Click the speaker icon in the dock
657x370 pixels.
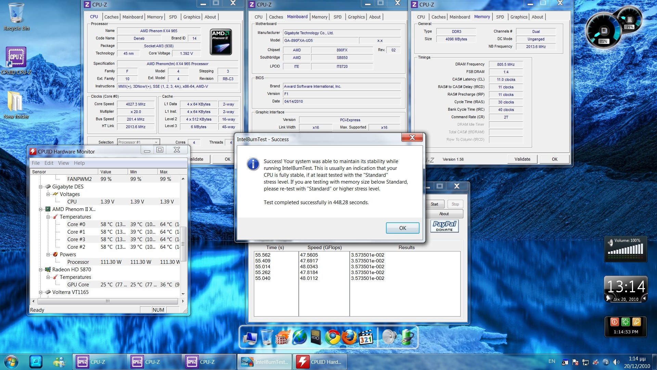(389, 337)
